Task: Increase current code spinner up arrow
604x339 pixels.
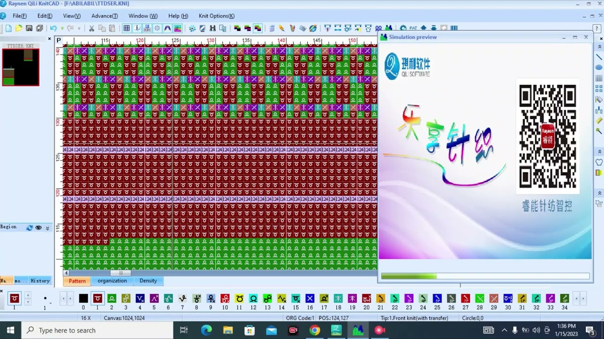Action: pyautogui.click(x=28, y=296)
